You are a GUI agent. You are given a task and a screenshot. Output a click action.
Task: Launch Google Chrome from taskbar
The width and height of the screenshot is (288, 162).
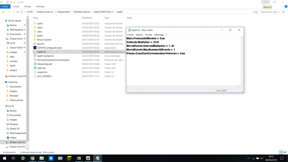point(32,158)
